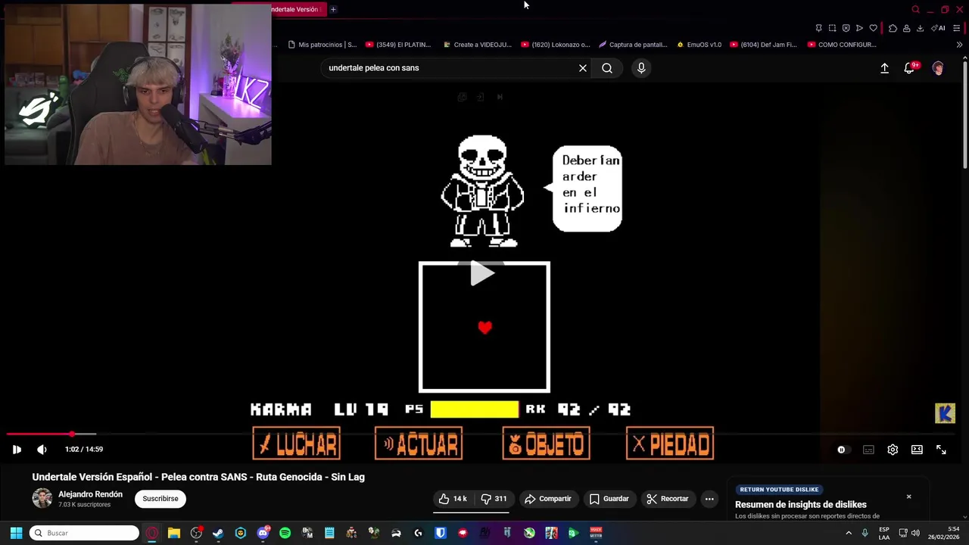Open Windows Start menu
Viewport: 969px width, 545px height.
click(x=16, y=533)
